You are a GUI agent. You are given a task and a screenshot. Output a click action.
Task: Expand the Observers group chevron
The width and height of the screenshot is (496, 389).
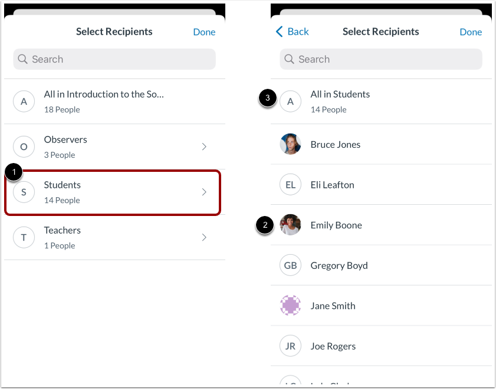coord(204,147)
